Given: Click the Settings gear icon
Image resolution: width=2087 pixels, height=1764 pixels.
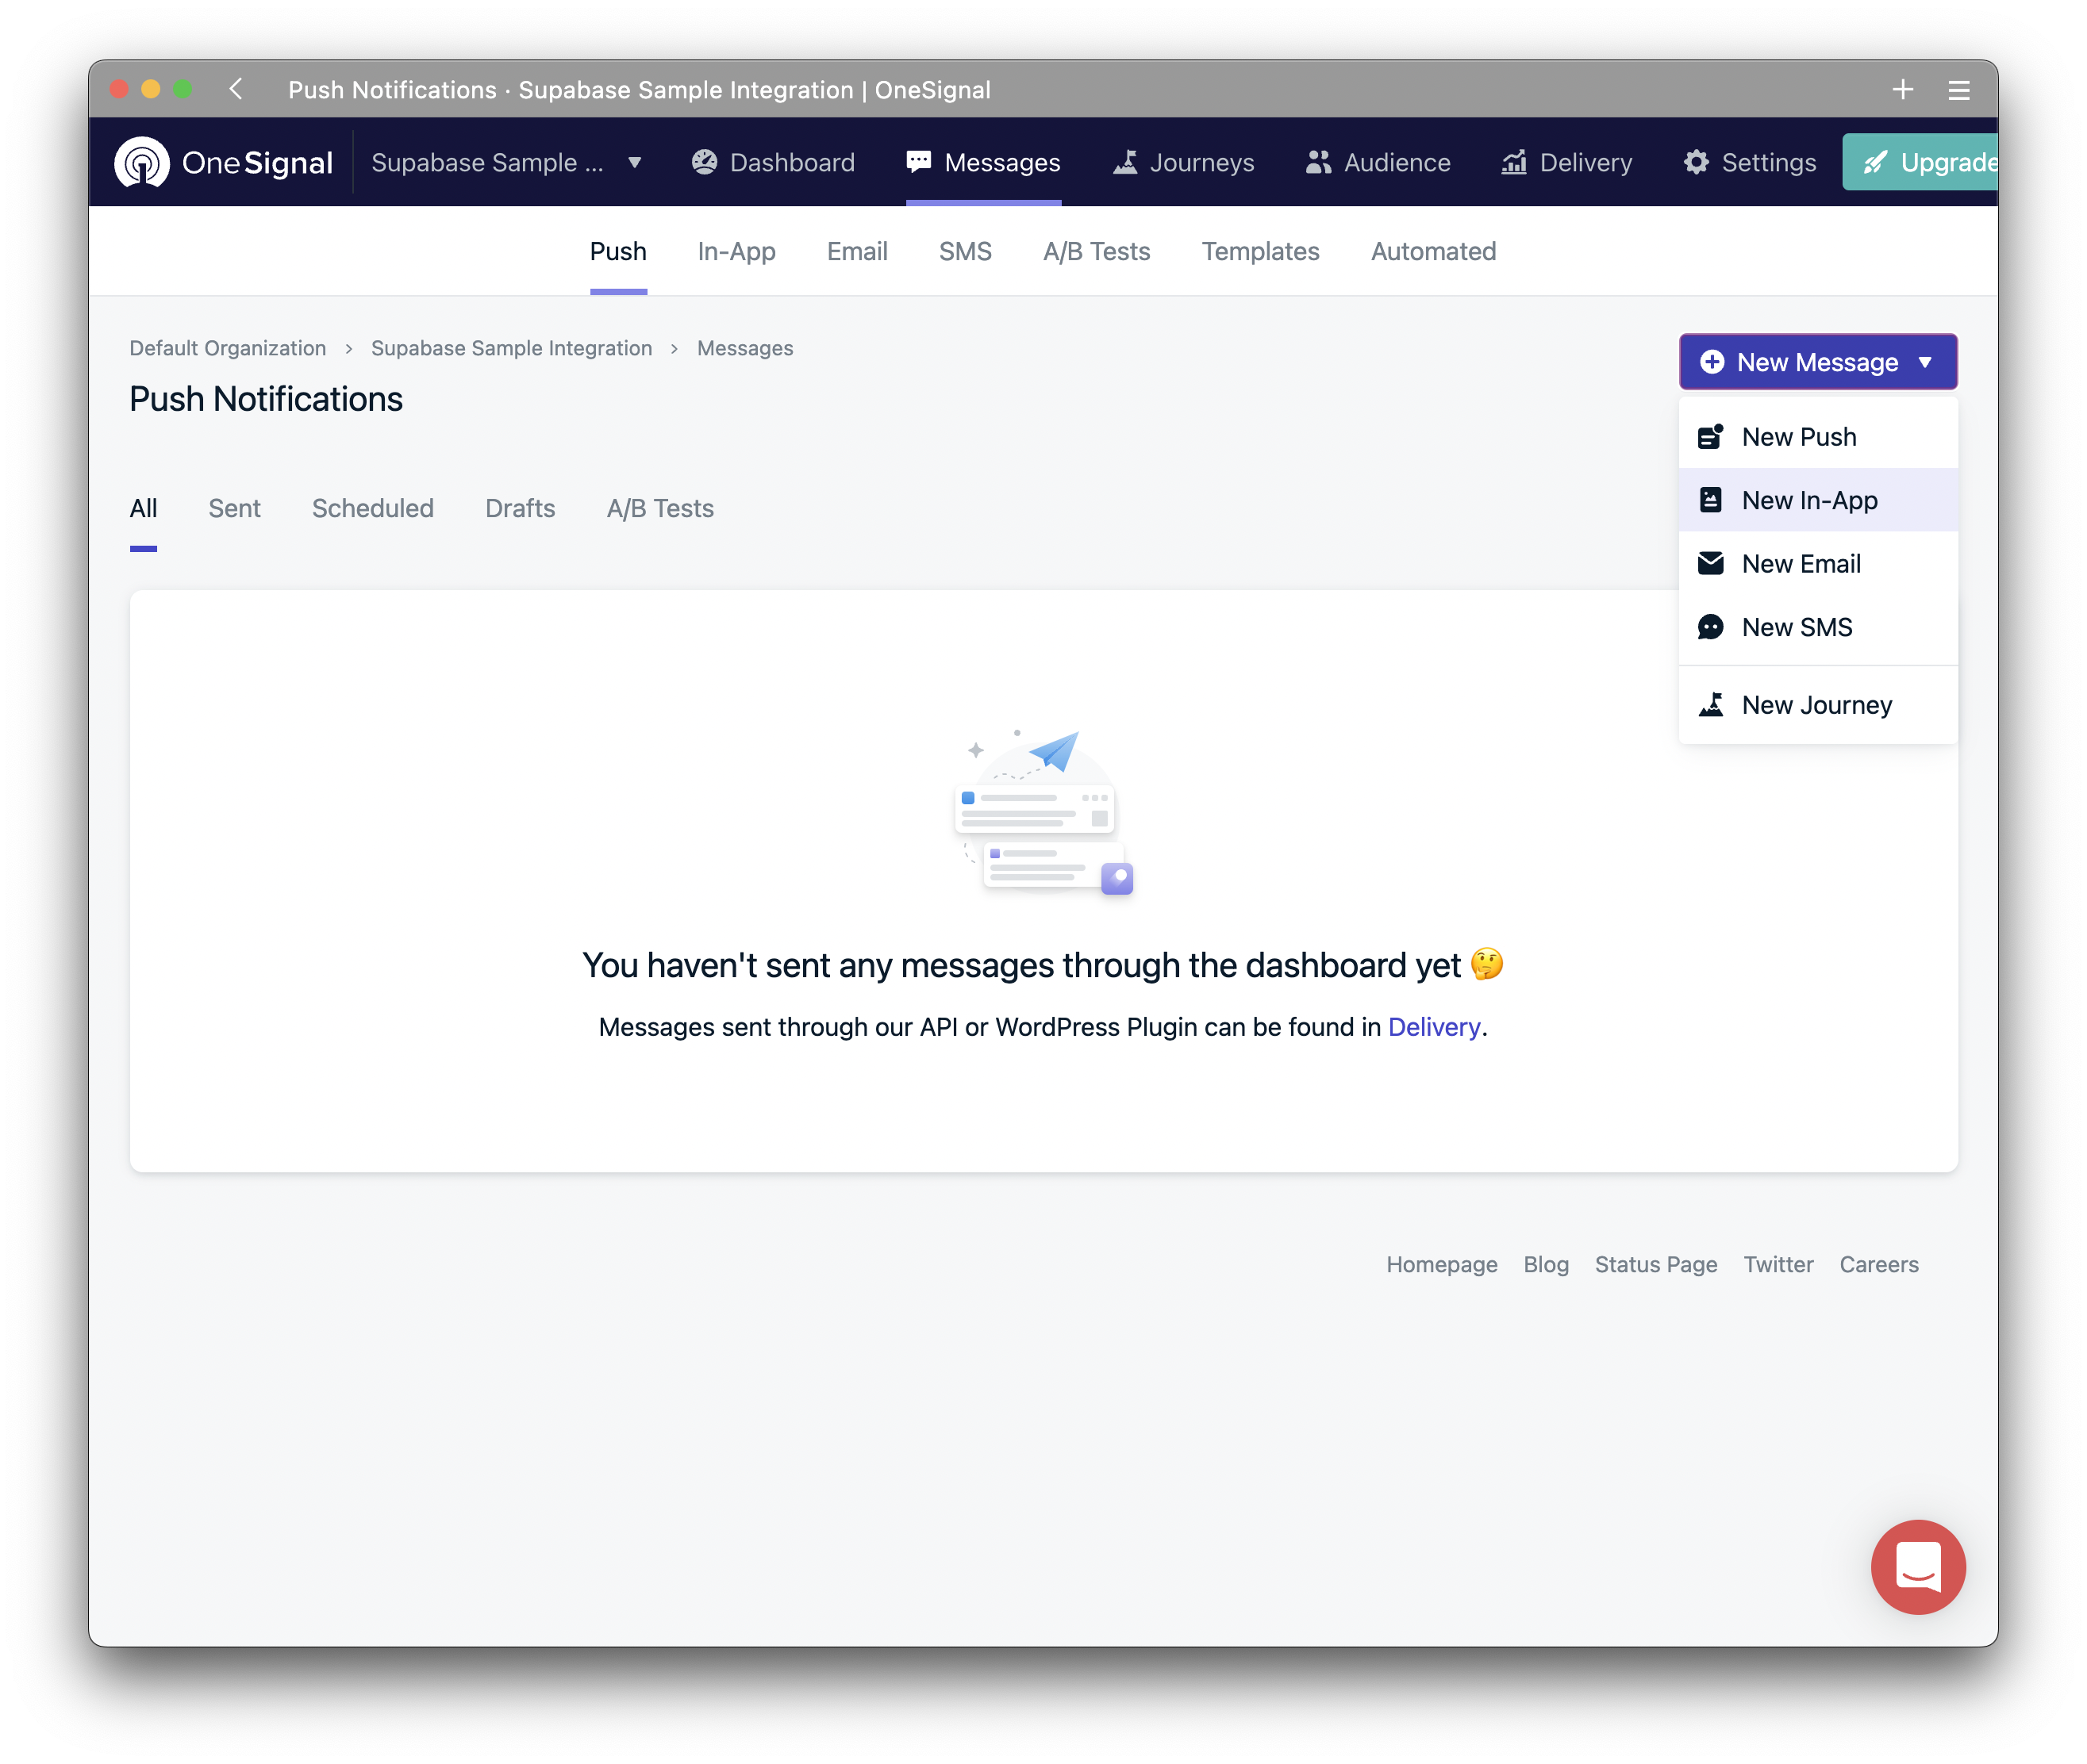Looking at the screenshot, I should click(x=1696, y=162).
